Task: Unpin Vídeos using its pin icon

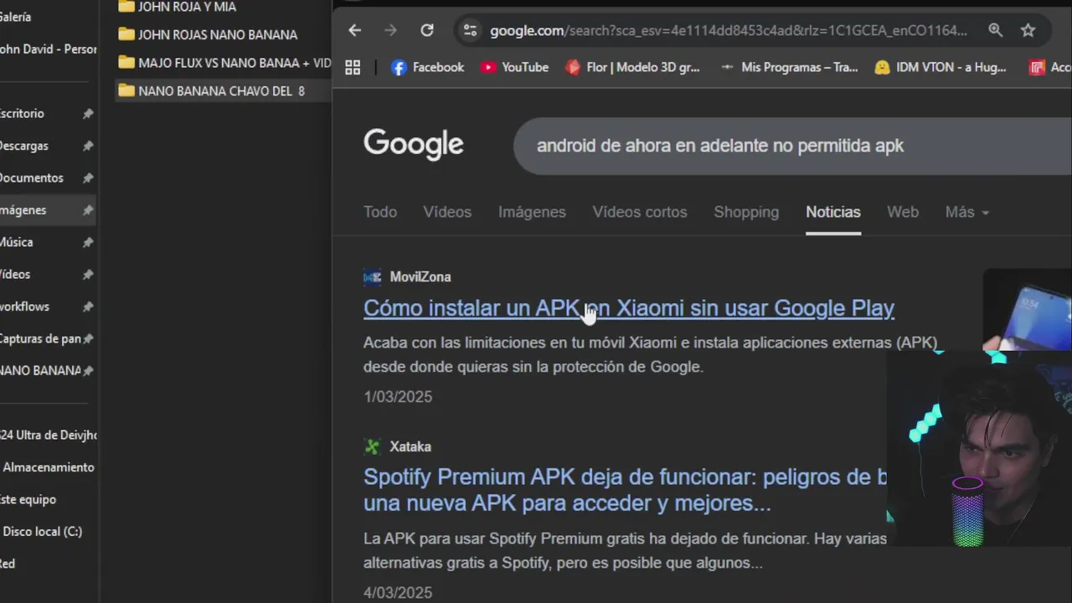Action: [88, 275]
